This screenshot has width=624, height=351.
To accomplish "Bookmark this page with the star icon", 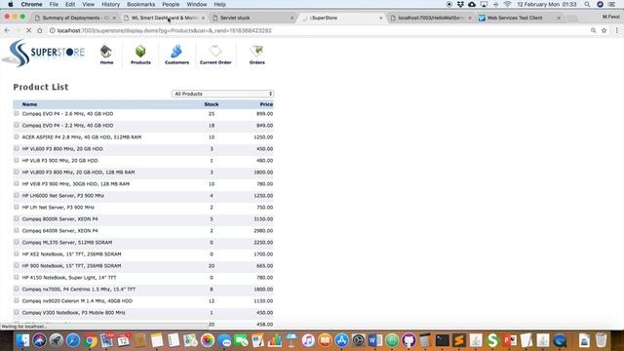I will tap(604, 30).
